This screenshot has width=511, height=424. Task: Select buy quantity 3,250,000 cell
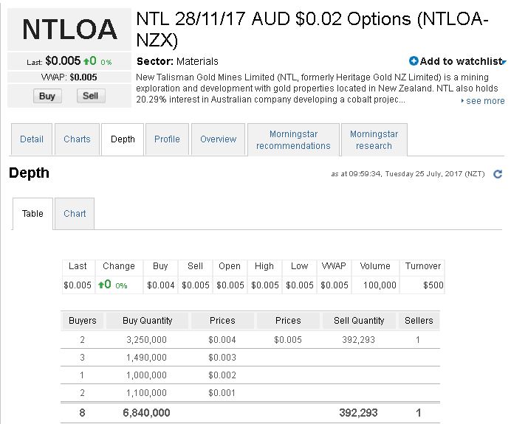[147, 340]
